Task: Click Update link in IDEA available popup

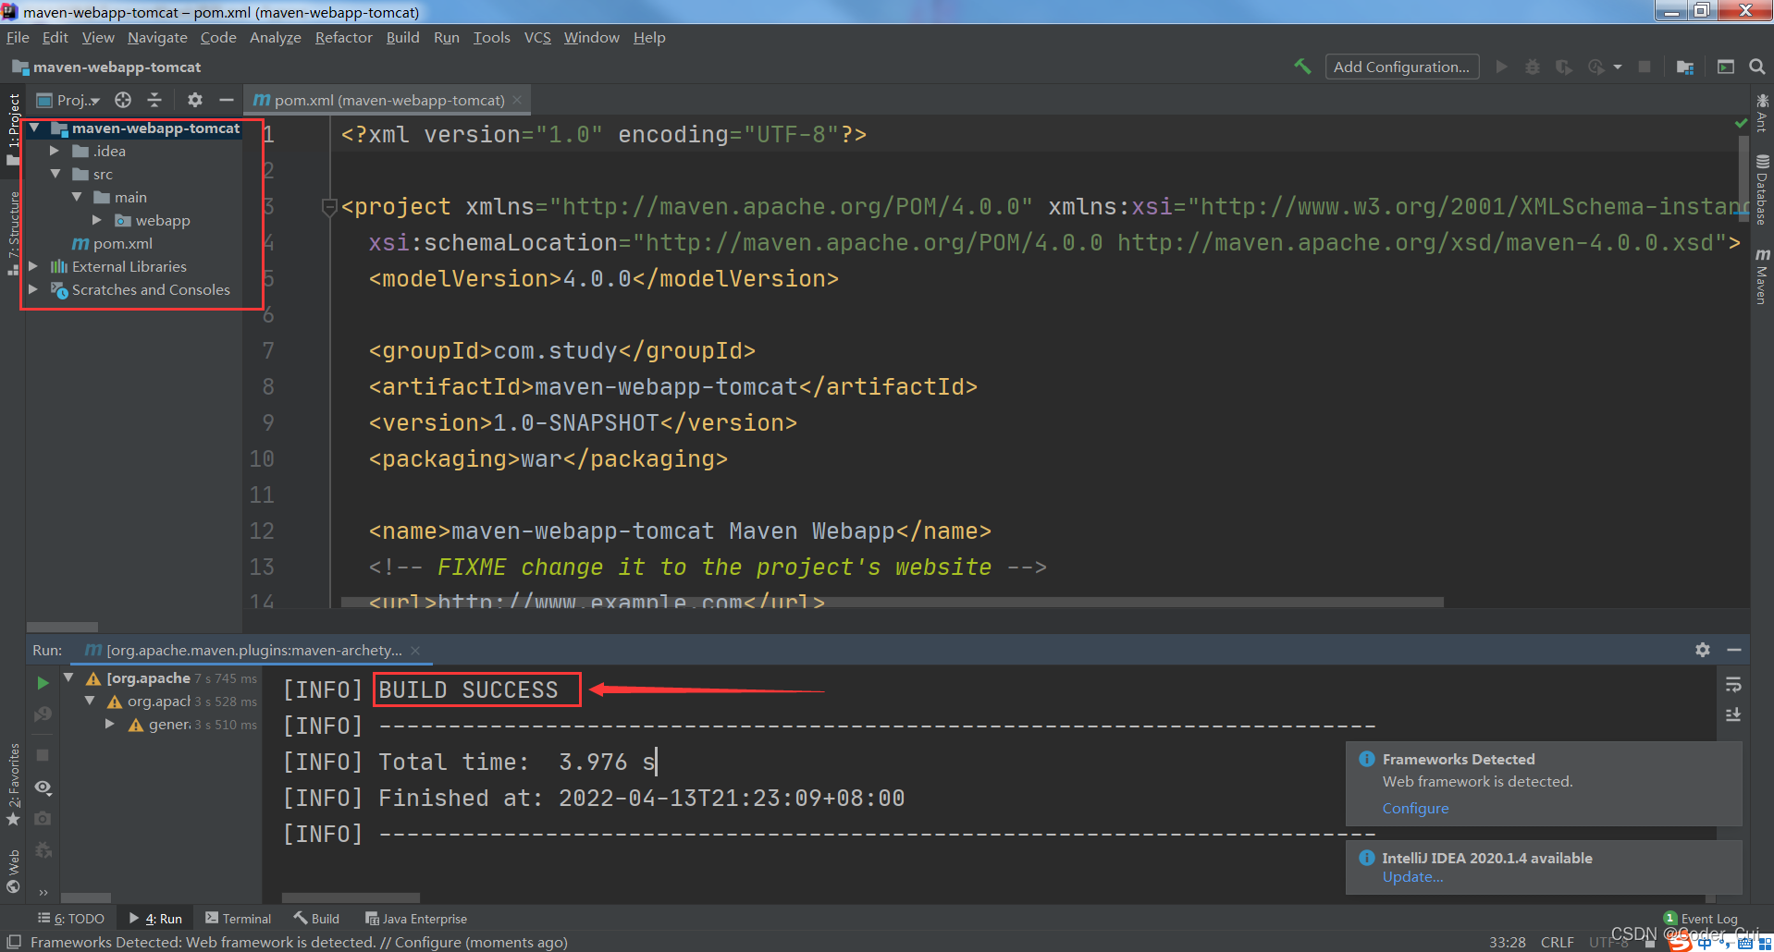Action: [x=1412, y=877]
